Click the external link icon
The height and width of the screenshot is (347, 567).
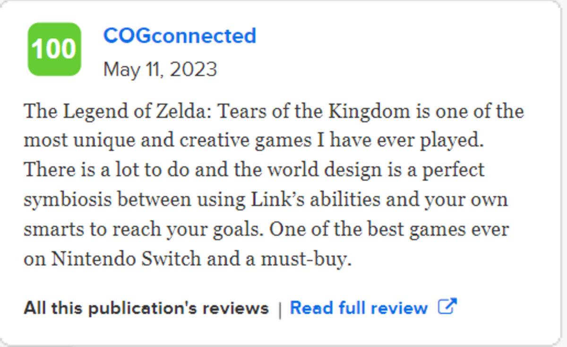tap(447, 307)
